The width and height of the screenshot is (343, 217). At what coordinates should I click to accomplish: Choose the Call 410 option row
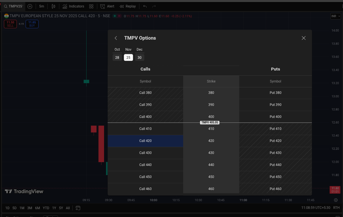point(145,129)
